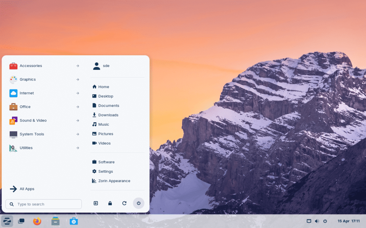The image size is (366, 228).
Task: Open the Log Out icon in the menu
Action: coord(95,203)
